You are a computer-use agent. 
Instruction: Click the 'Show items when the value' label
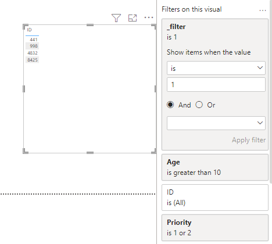pyautogui.click(x=209, y=52)
